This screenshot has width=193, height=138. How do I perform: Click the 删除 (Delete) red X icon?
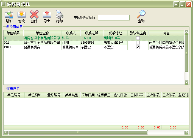[x=34, y=14]
